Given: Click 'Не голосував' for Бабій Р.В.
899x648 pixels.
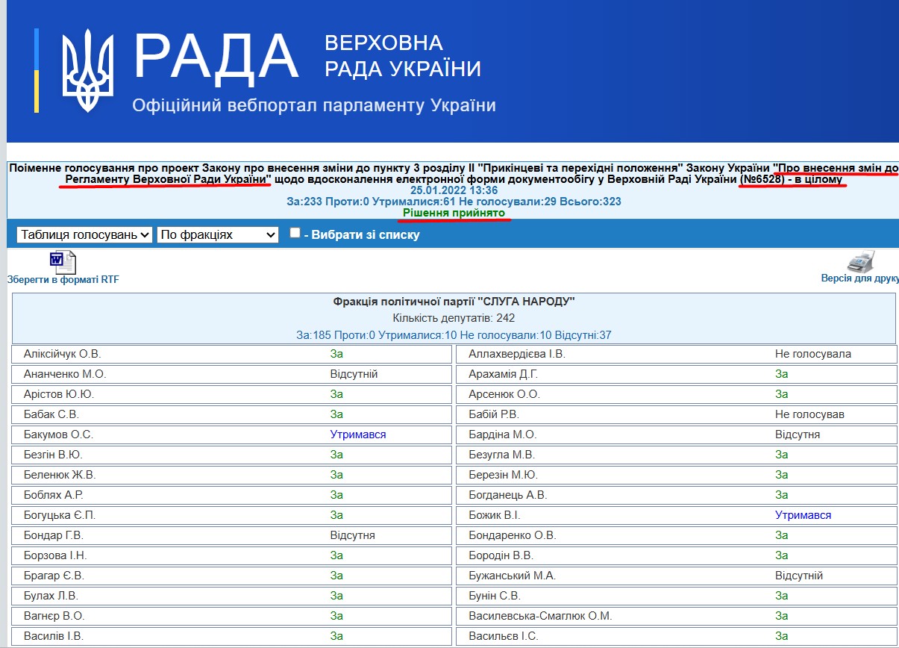Looking at the screenshot, I should tap(810, 414).
